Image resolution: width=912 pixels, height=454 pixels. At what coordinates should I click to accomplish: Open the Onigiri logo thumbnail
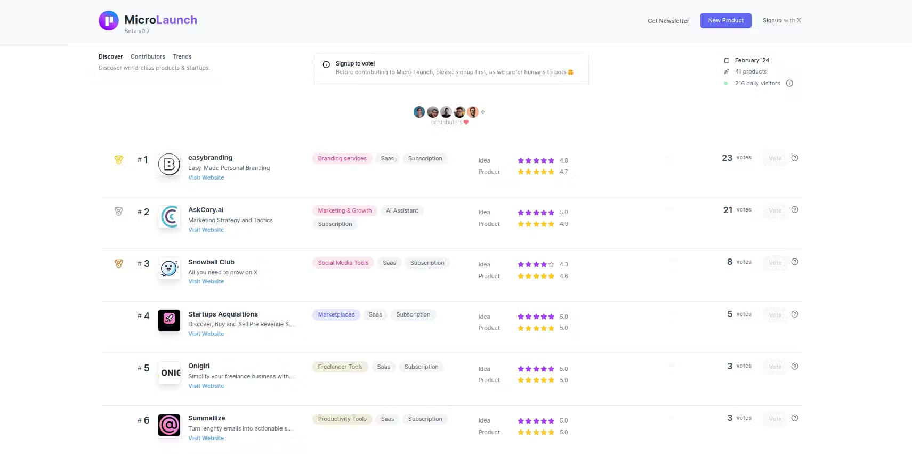(169, 372)
